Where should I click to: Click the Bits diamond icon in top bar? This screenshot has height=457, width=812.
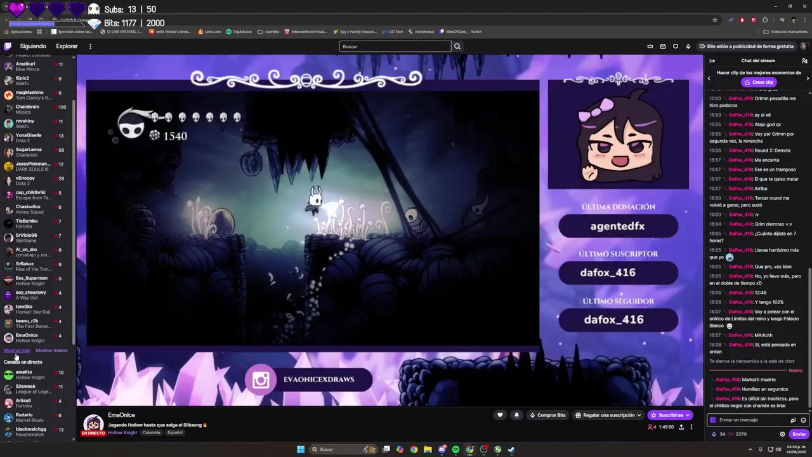pyautogui.click(x=688, y=46)
